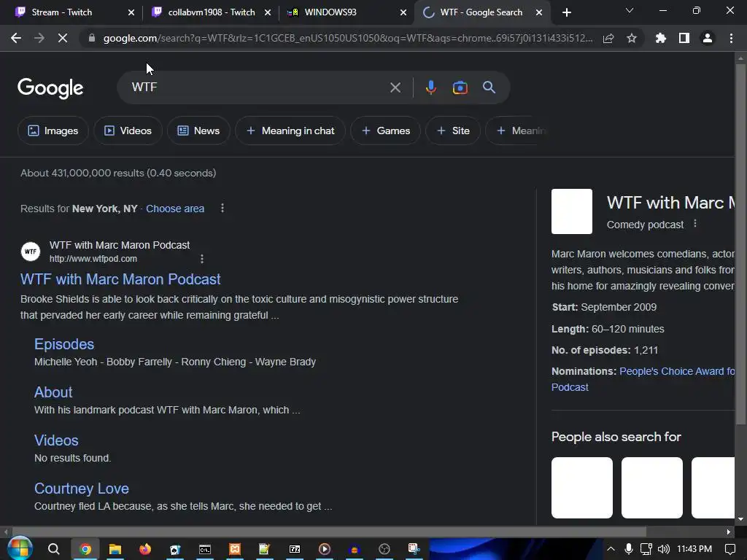This screenshot has width=747, height=560.
Task: Go back using browser back arrow
Action: 16,38
